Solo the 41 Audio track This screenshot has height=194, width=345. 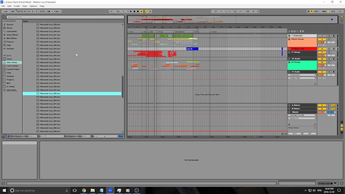pos(329,72)
